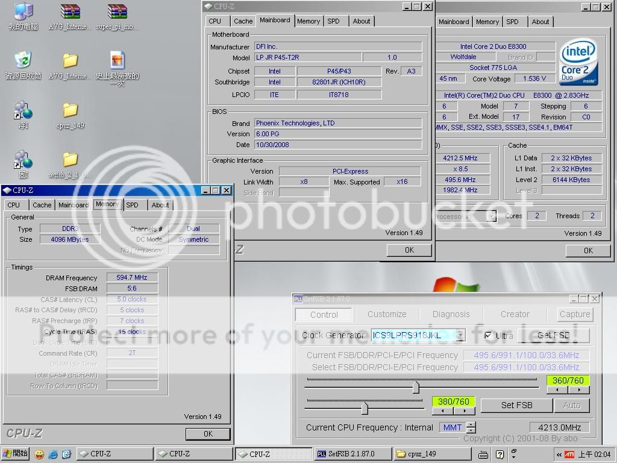Click the model value LP JR P45-T2R
Image resolution: width=617 pixels, height=463 pixels.
coord(308,57)
